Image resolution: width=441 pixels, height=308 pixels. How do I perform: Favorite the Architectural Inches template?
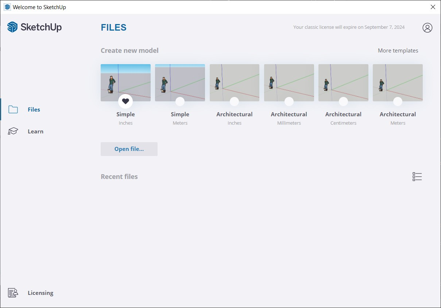(234, 101)
